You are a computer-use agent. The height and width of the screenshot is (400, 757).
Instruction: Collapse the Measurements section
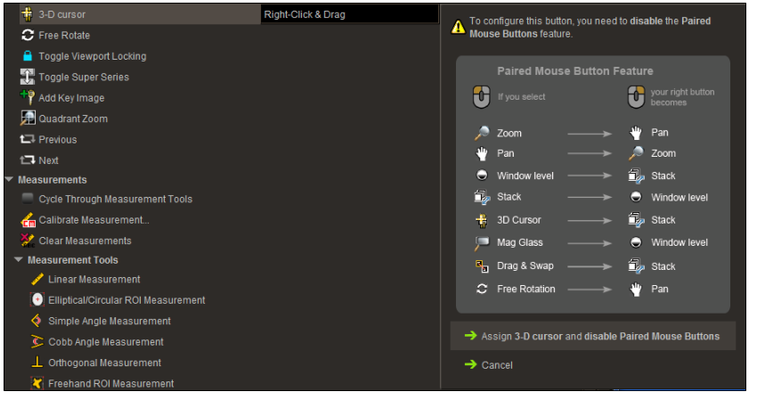coord(9,180)
